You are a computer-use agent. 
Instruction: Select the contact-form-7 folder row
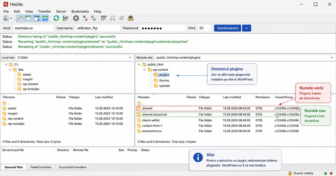(x=218, y=126)
